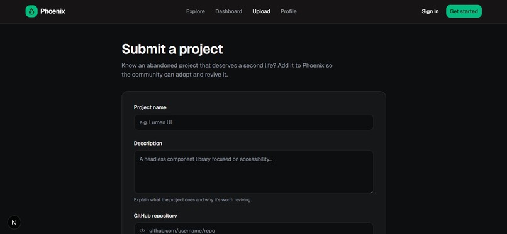
Task: Focus the Description text area
Action: click(x=253, y=172)
